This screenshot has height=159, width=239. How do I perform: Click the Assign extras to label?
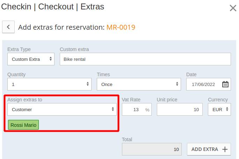[25, 100]
